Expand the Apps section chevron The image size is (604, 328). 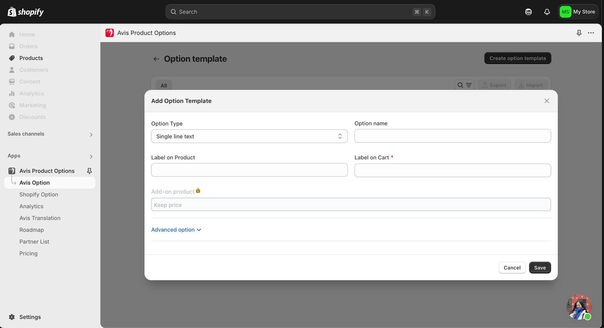(x=91, y=156)
